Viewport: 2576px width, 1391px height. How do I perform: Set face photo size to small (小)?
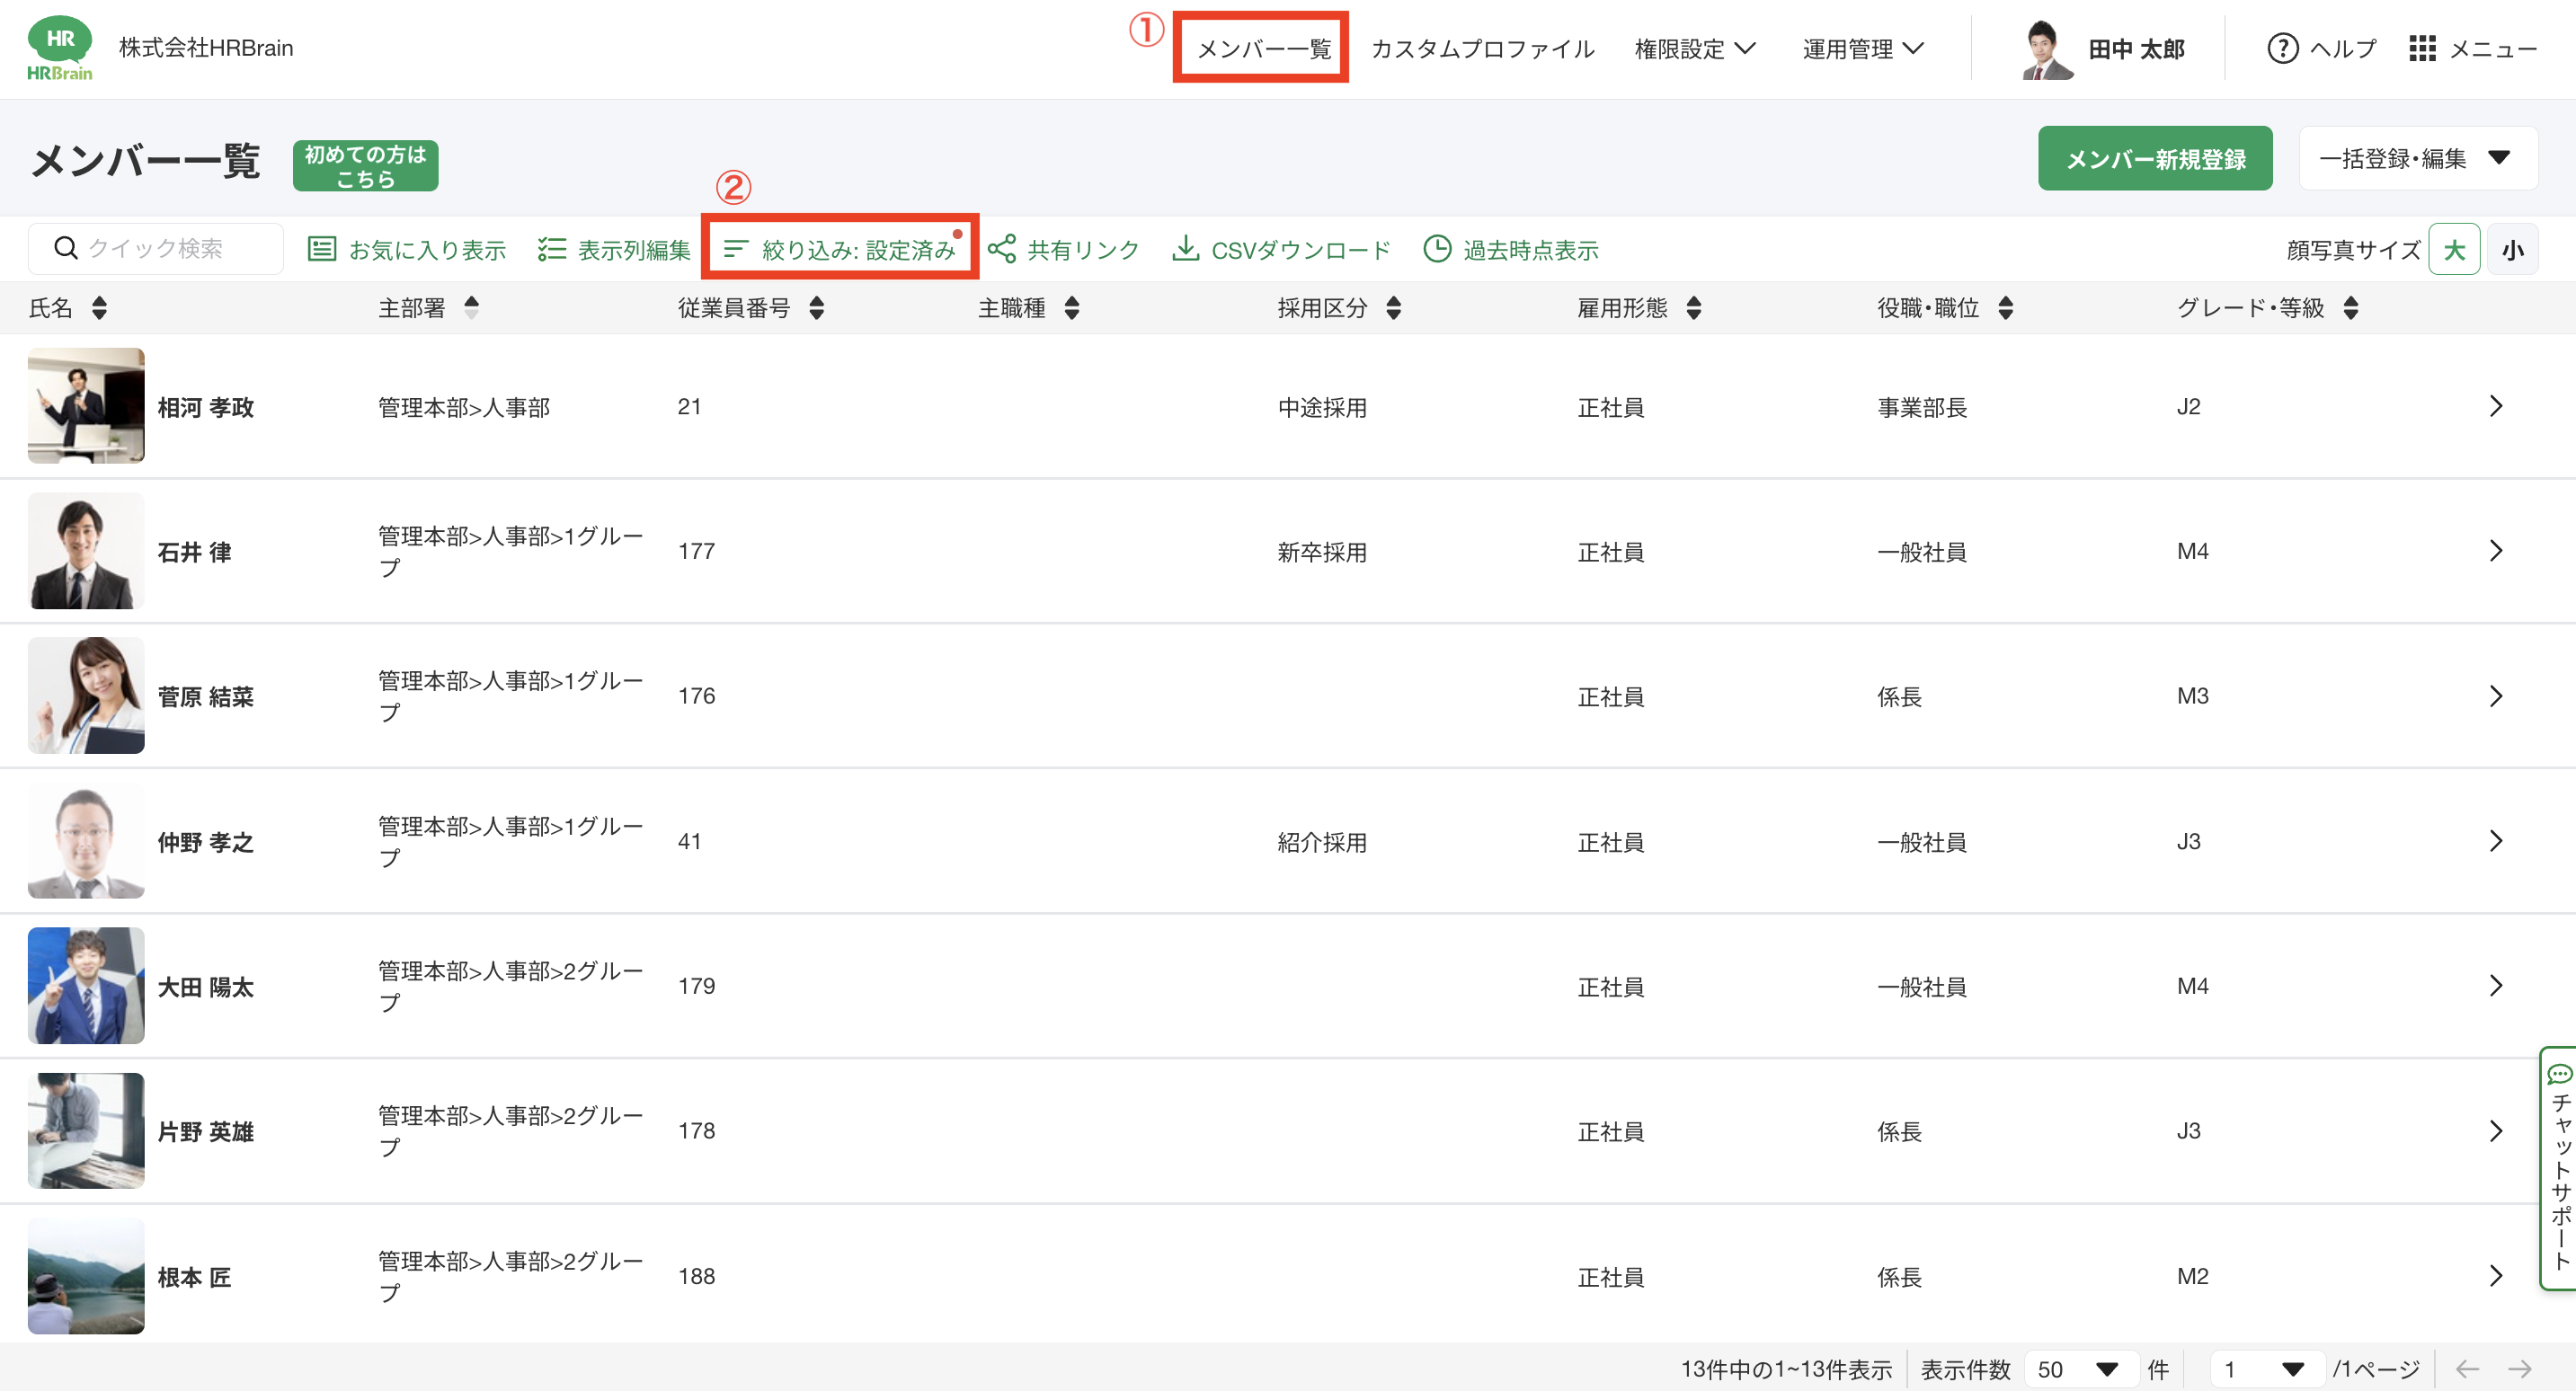(x=2512, y=250)
